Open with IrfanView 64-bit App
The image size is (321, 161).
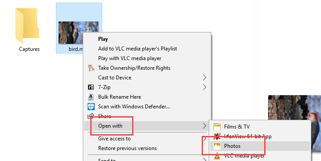coord(260,136)
